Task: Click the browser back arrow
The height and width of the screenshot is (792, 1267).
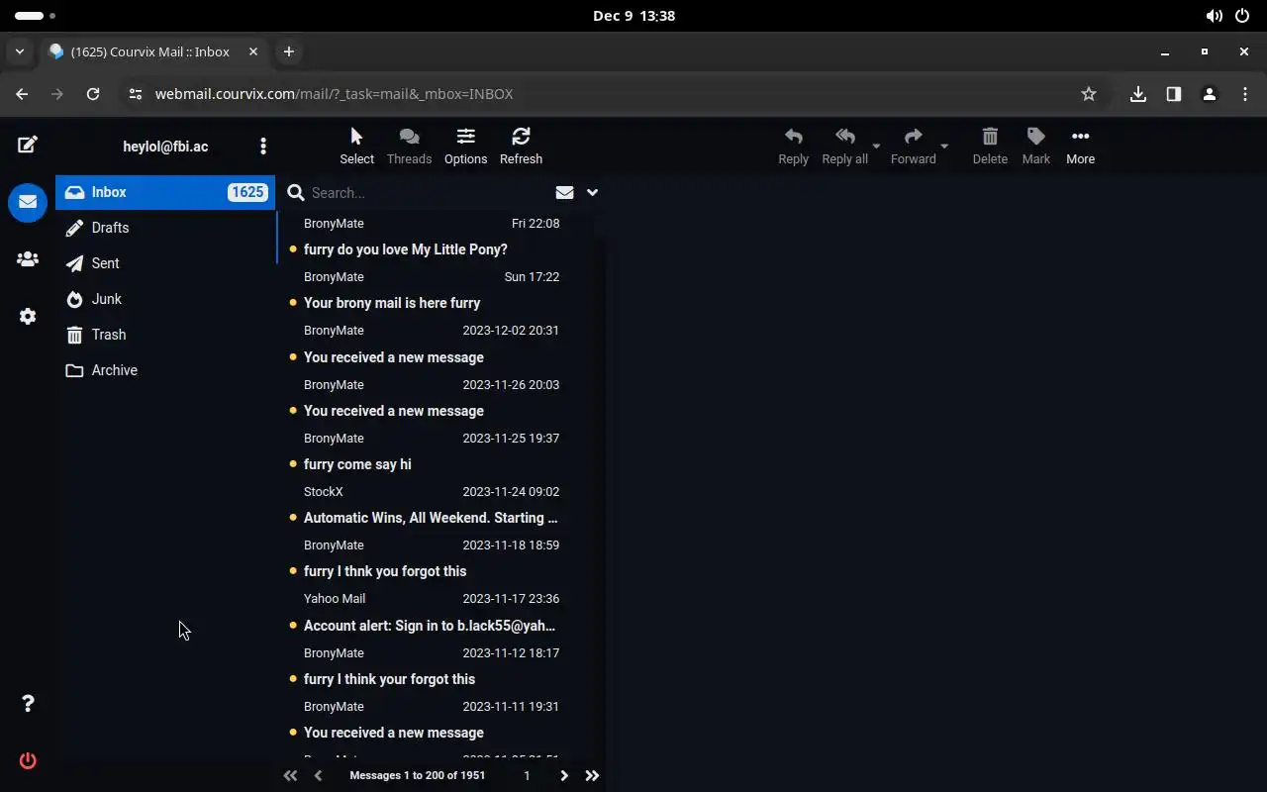Action: point(22,94)
